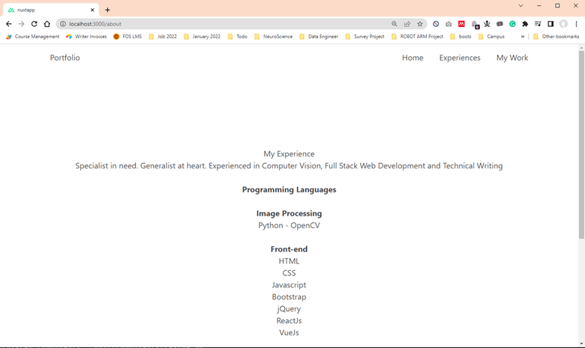Click the Grammarly extension icon

tap(512, 24)
